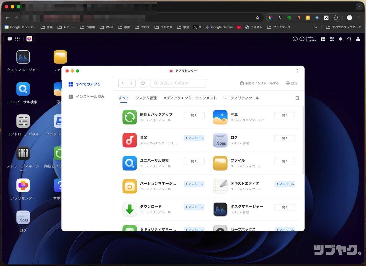Click the ログ desktop icon
This screenshot has width=366, height=266.
point(23,217)
